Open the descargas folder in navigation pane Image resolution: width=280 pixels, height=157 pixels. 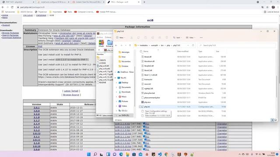coord(124,52)
